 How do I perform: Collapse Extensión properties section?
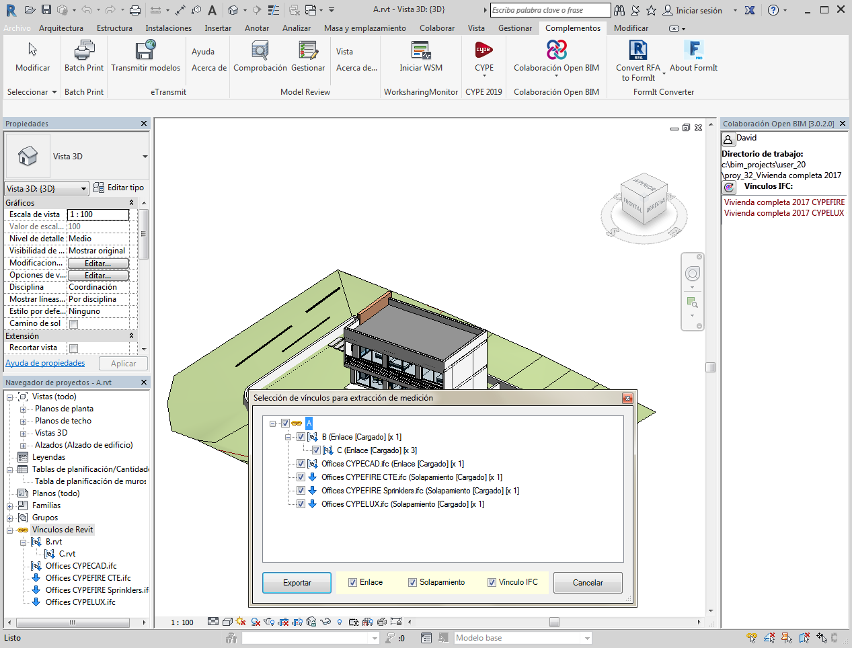(131, 336)
